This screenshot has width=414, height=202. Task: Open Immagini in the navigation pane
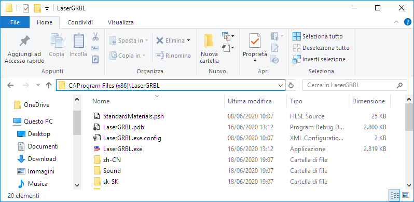coord(36,171)
